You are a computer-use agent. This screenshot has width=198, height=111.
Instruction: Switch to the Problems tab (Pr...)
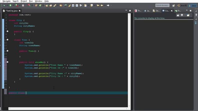[x=138, y=11]
